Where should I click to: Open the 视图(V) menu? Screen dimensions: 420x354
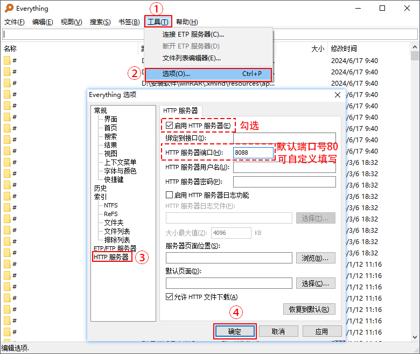pos(71,22)
